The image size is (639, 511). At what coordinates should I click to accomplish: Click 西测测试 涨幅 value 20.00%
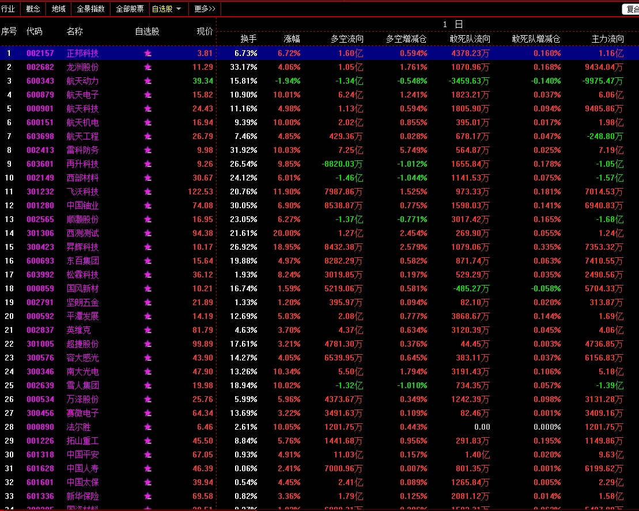pyautogui.click(x=287, y=234)
